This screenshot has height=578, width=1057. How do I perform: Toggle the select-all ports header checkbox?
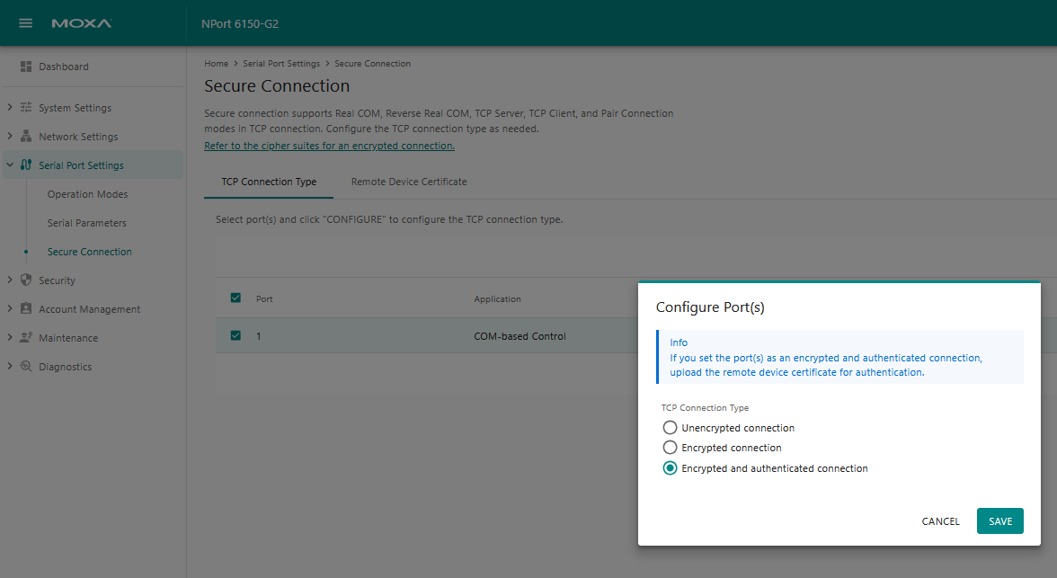pyautogui.click(x=236, y=298)
